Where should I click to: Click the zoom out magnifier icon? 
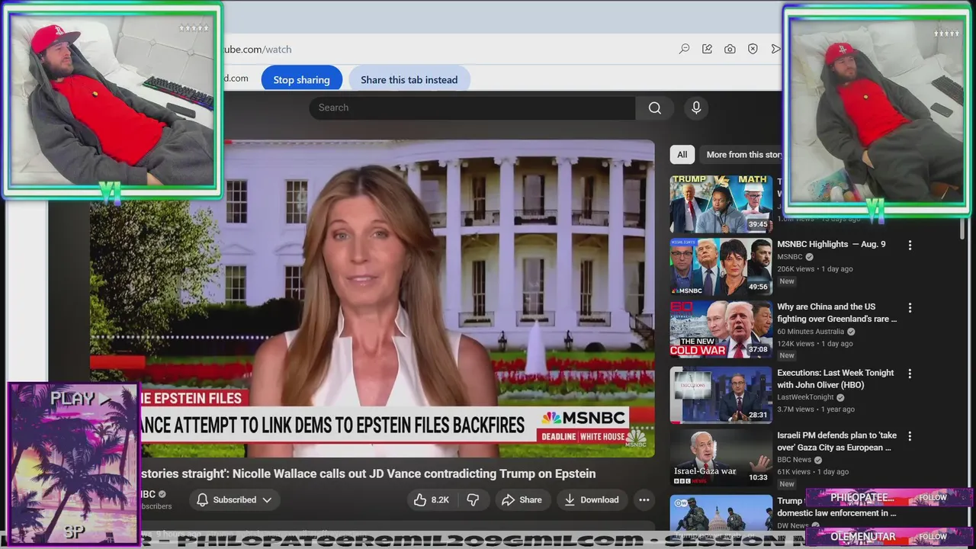coord(685,49)
